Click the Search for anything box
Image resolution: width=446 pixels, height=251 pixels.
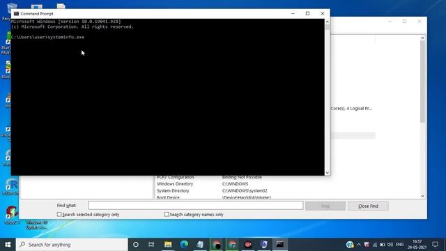72,245
